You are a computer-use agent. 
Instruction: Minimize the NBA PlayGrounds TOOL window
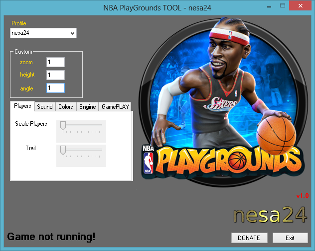click(269, 6)
